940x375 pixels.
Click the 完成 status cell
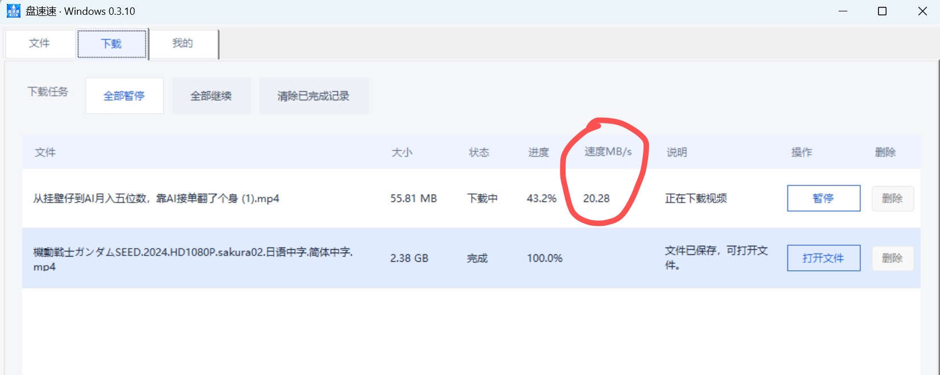[477, 258]
